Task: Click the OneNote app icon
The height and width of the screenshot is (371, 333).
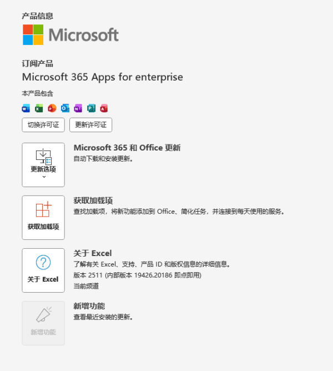Action: click(x=78, y=108)
